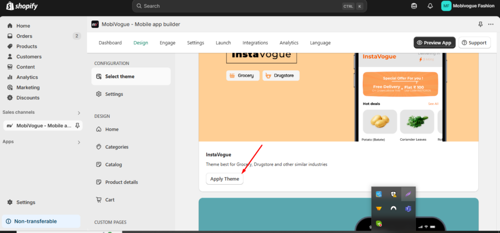Image resolution: width=500 pixels, height=233 pixels.
Task: Click the MobiVogue - Mobile app builder title
Action: point(141,24)
